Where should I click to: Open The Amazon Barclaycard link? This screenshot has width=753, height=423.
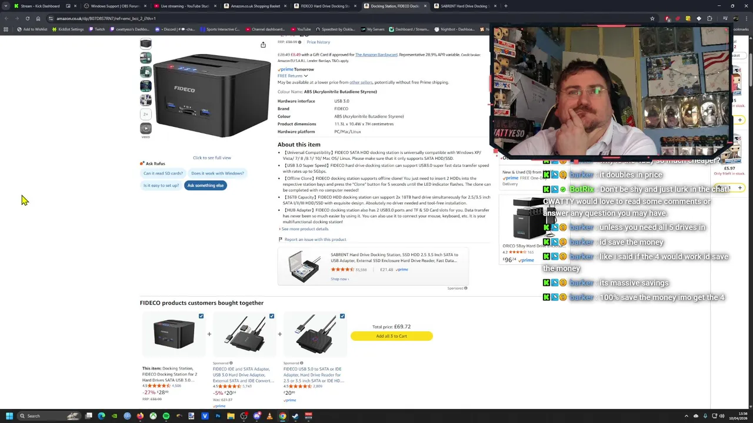[x=376, y=55]
